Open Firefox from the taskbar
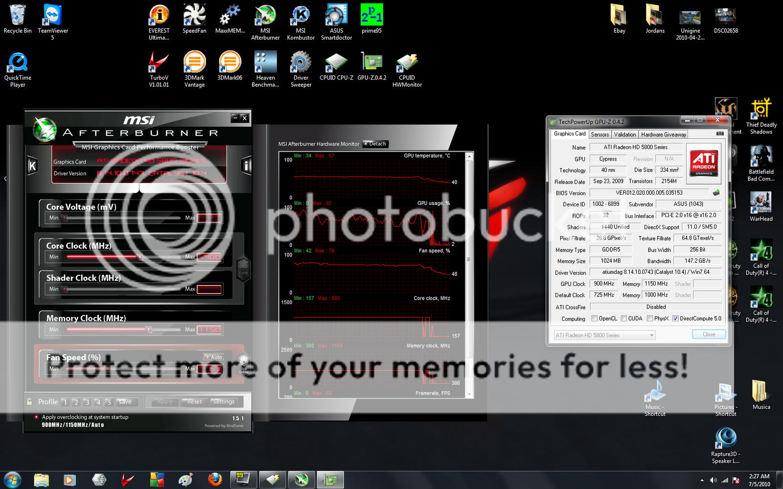The image size is (783, 489). pos(214,480)
